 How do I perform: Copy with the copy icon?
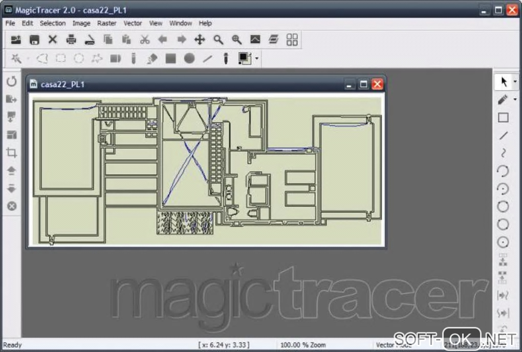[x=108, y=39]
